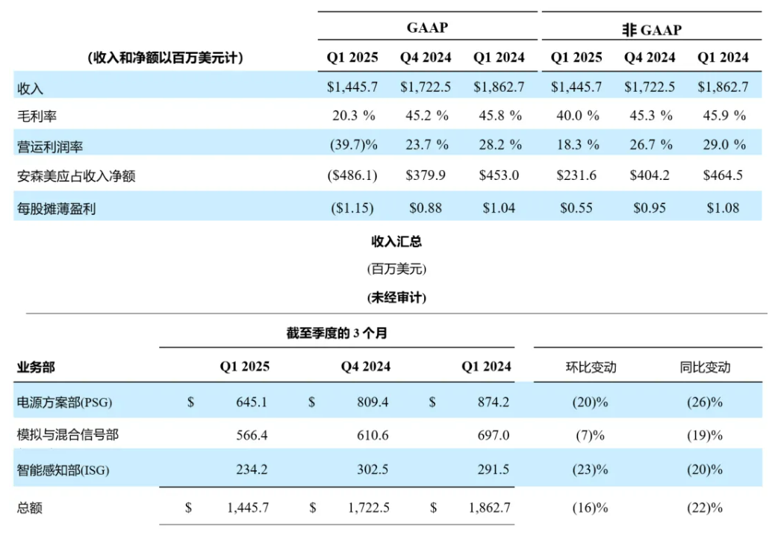Click ISG revenue value 302.5
Viewport: 775px width, 533px height.
tap(373, 470)
